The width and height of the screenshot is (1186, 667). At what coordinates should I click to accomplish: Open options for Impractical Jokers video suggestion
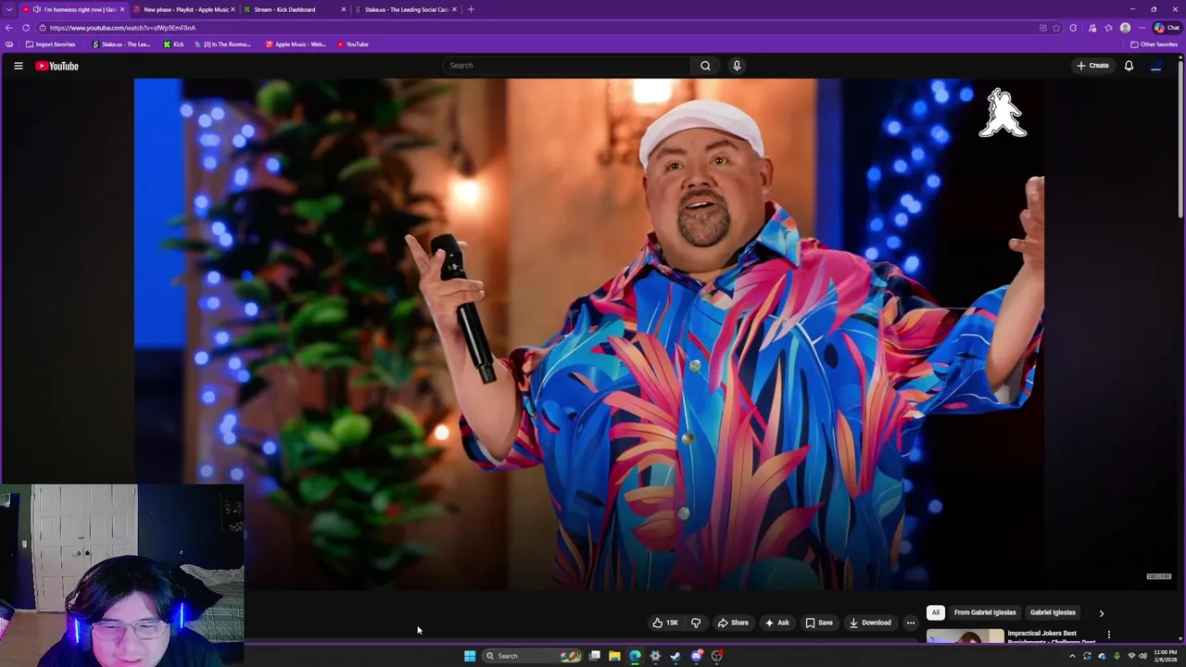pyautogui.click(x=1109, y=636)
